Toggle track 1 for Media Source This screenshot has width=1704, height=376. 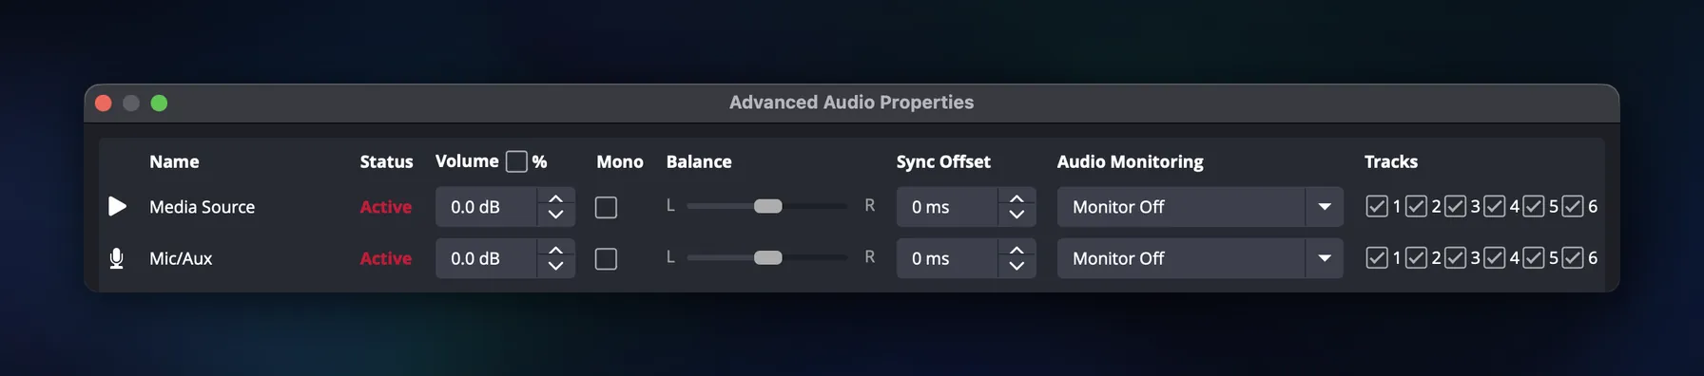click(x=1376, y=206)
